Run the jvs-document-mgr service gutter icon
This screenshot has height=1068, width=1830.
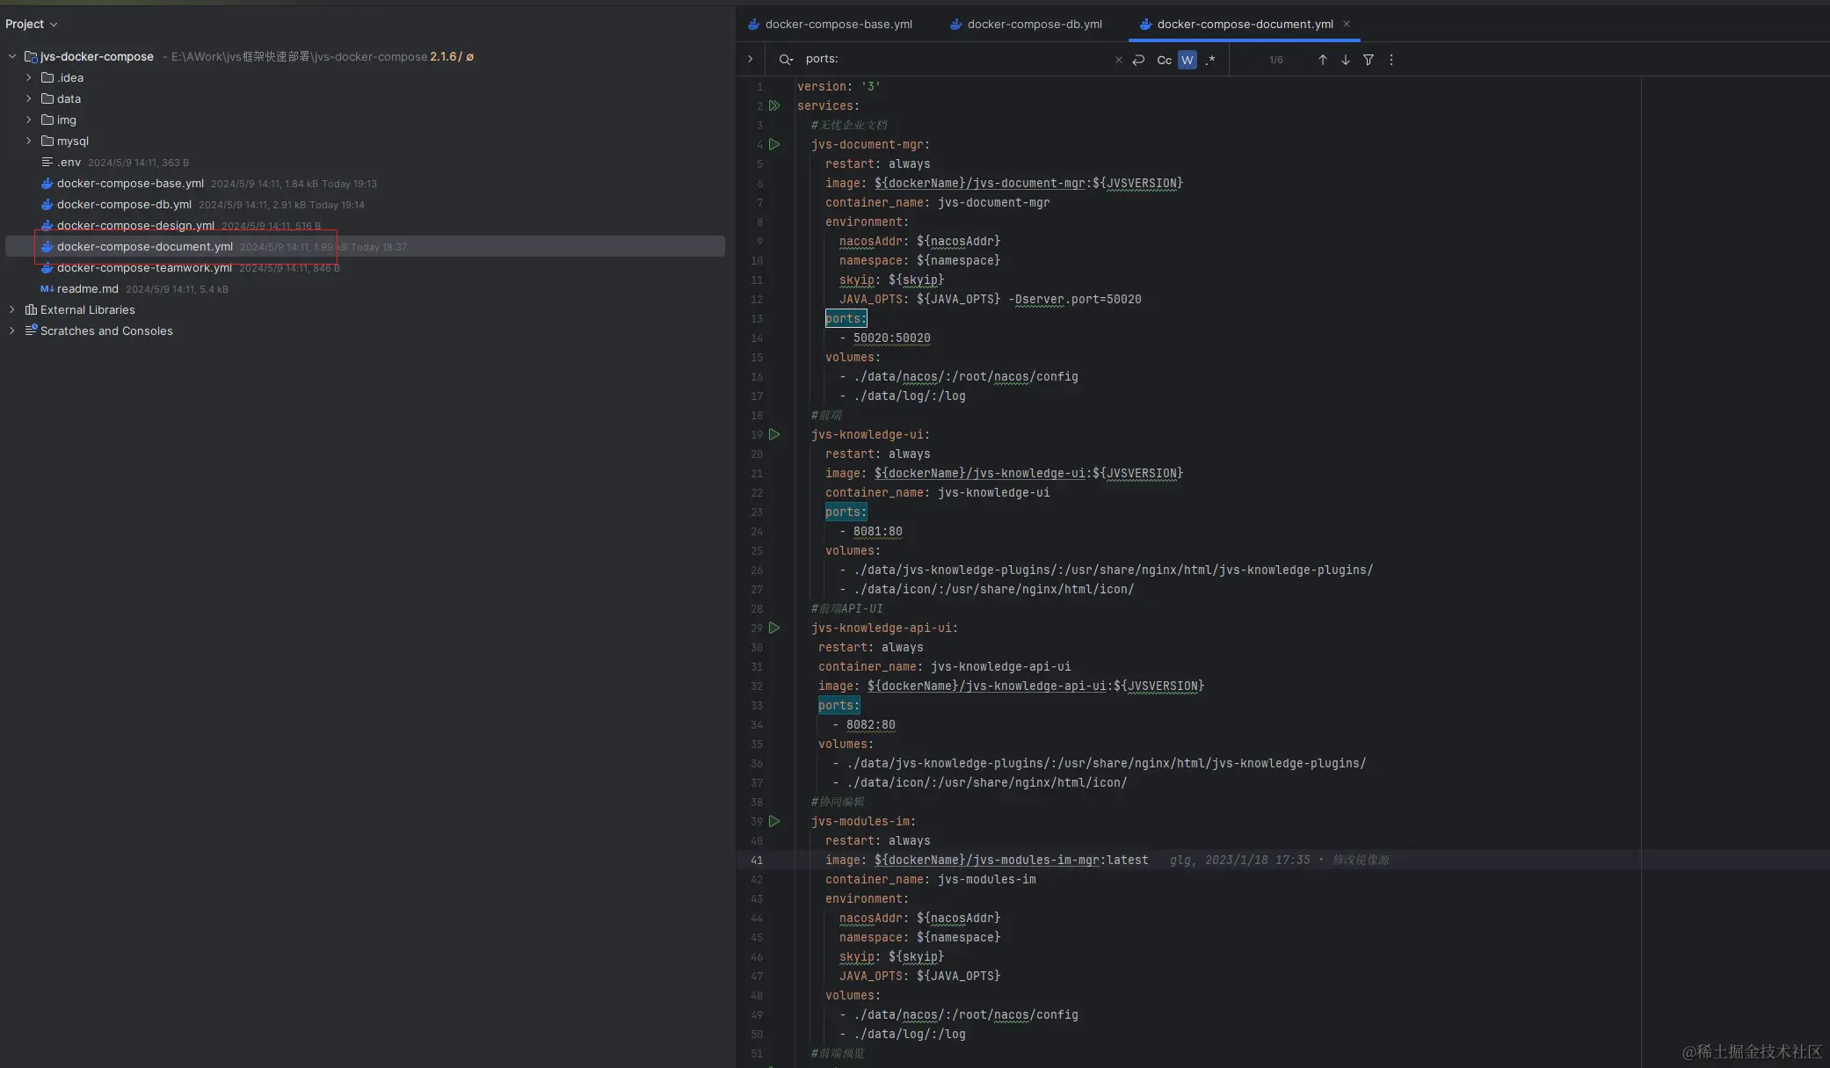(x=774, y=144)
